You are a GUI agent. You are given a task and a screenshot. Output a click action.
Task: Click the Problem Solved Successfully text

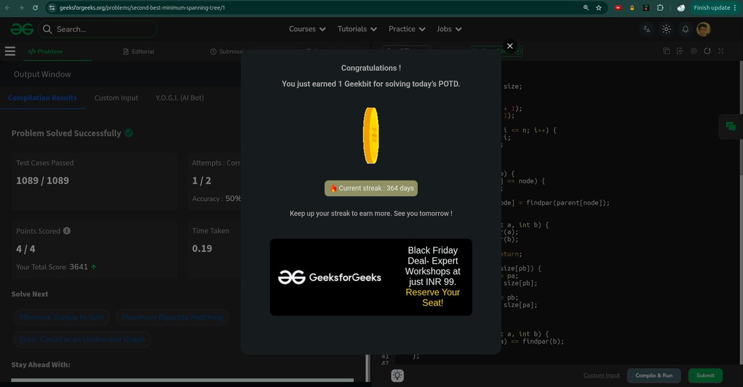(x=66, y=133)
